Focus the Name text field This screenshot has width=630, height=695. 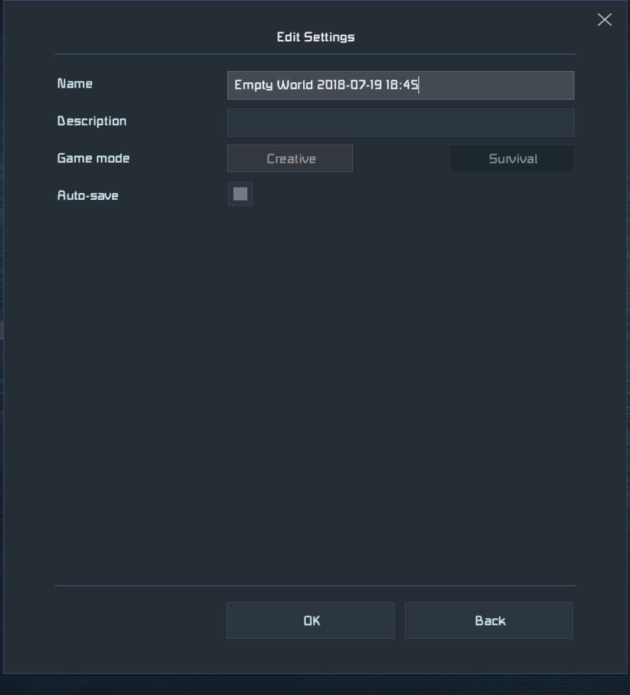click(x=400, y=86)
